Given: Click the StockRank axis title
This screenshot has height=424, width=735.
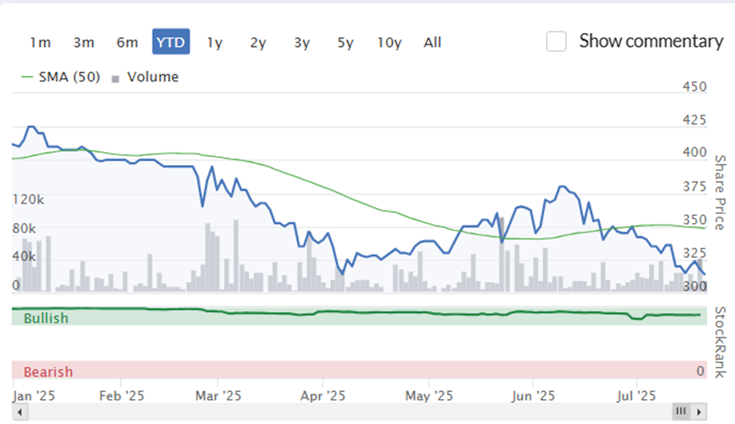Looking at the screenshot, I should [720, 343].
